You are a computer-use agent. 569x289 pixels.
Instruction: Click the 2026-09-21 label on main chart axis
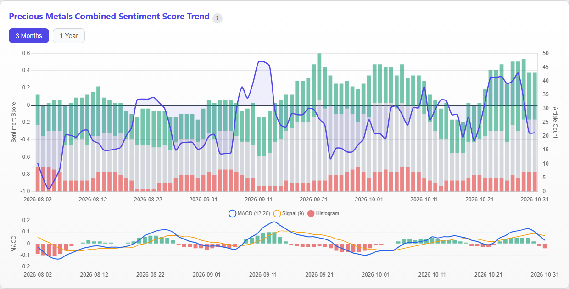click(x=313, y=200)
